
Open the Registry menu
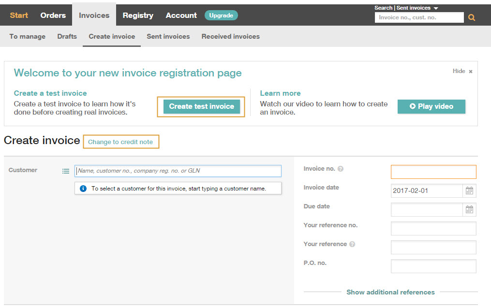pyautogui.click(x=138, y=15)
